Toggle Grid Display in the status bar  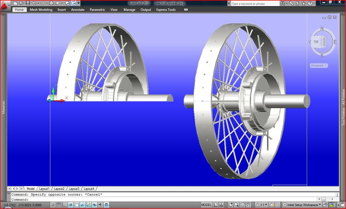tap(59, 205)
